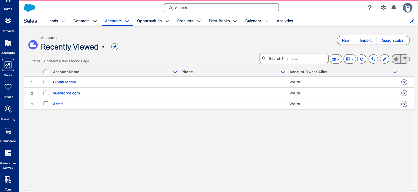Toggle the select-all checkbox in header
This screenshot has height=192, width=418.
(46, 72)
